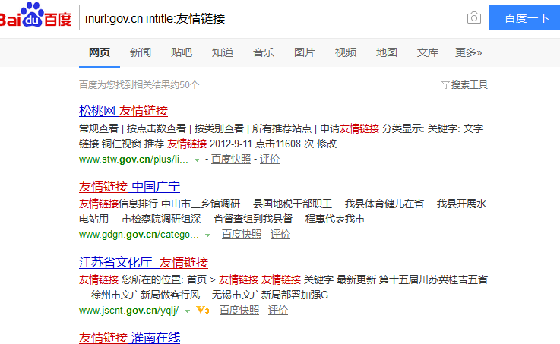The width and height of the screenshot is (560, 344).
Task: Click snippet text 点击11608 次 修改
Action: pos(296,144)
